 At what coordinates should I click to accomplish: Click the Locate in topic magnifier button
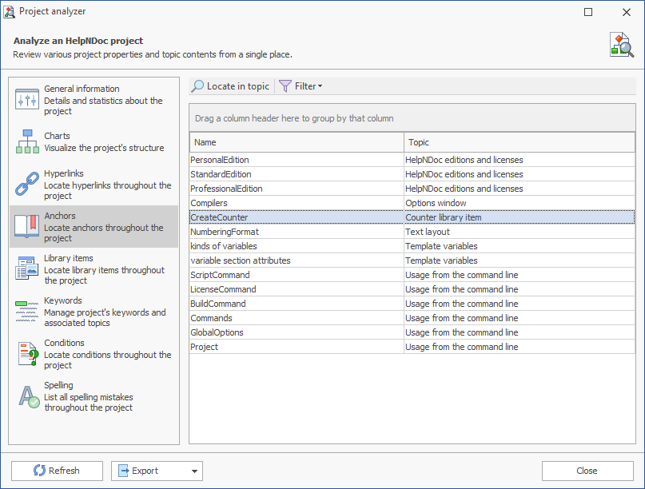(231, 86)
